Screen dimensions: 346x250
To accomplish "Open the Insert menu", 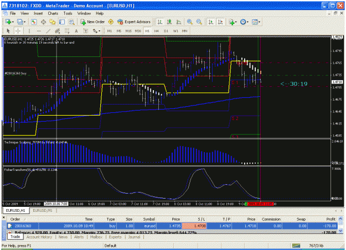I will point(38,13).
